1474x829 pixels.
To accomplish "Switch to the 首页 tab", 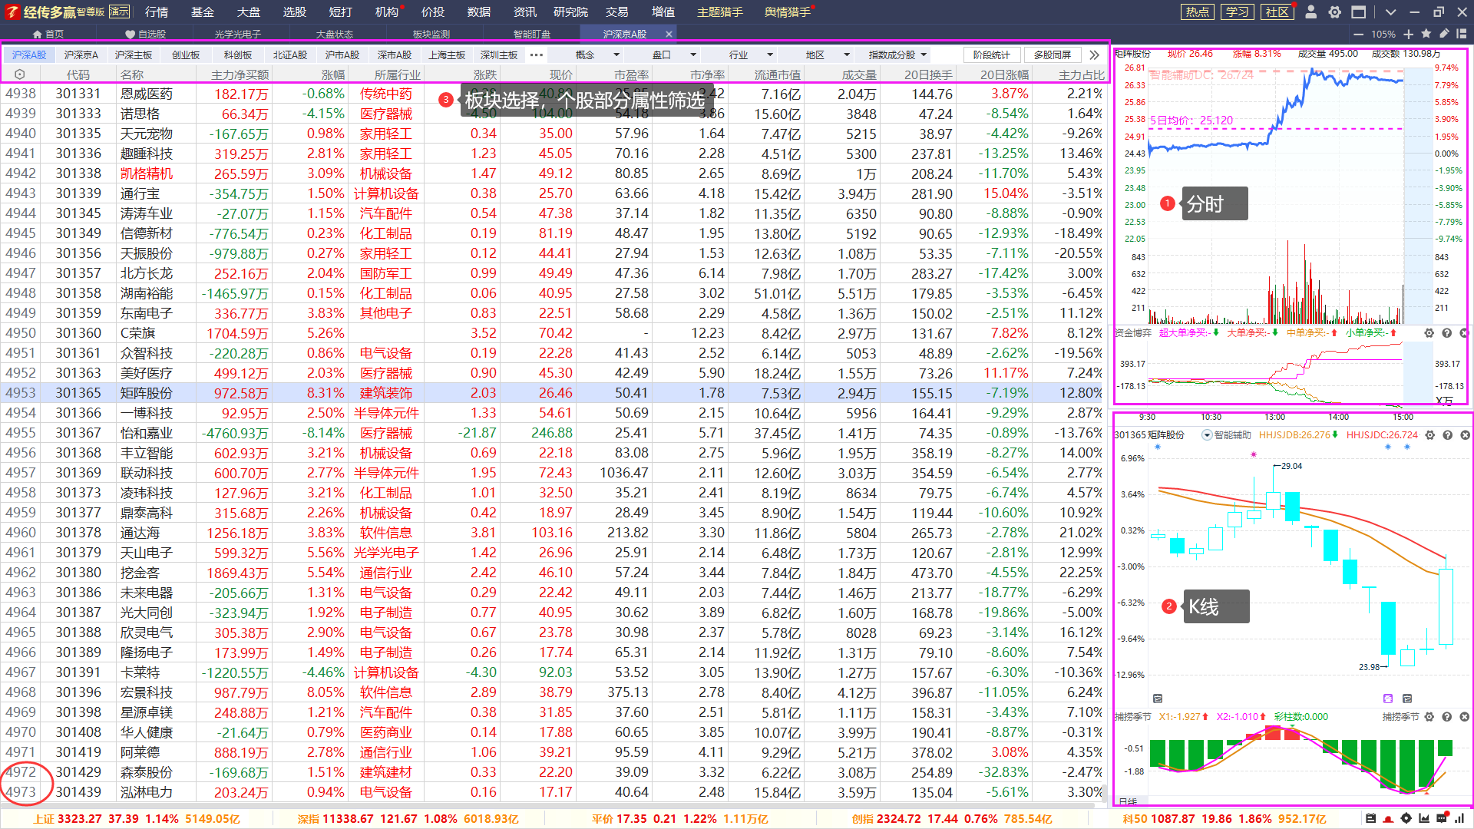I will (x=48, y=35).
